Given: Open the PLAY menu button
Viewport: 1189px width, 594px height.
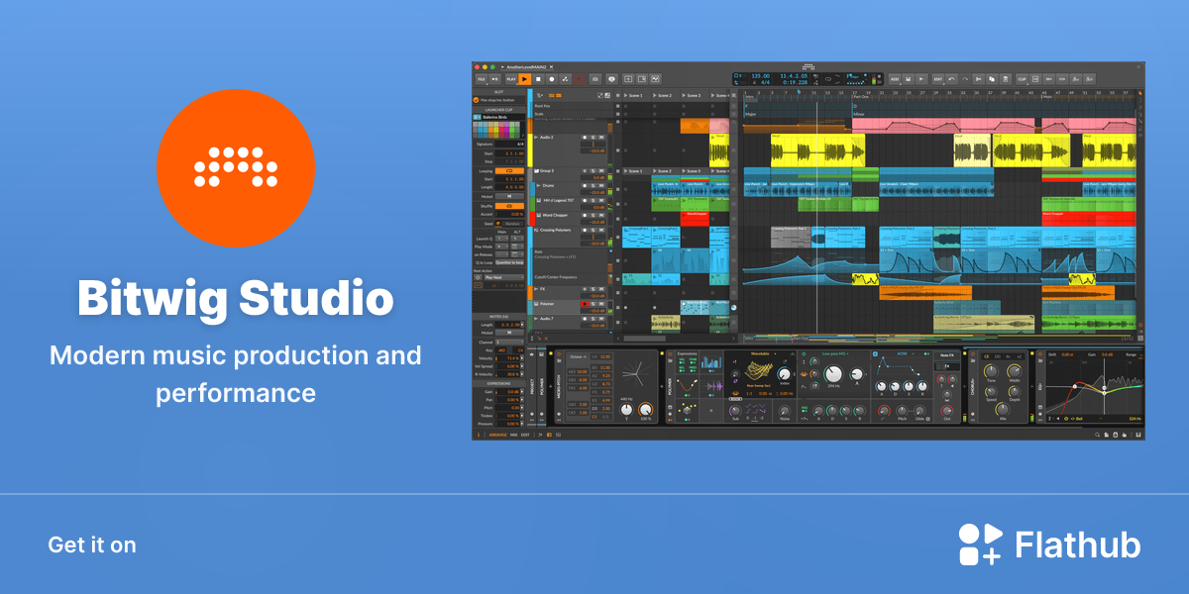Looking at the screenshot, I should coord(511,79).
